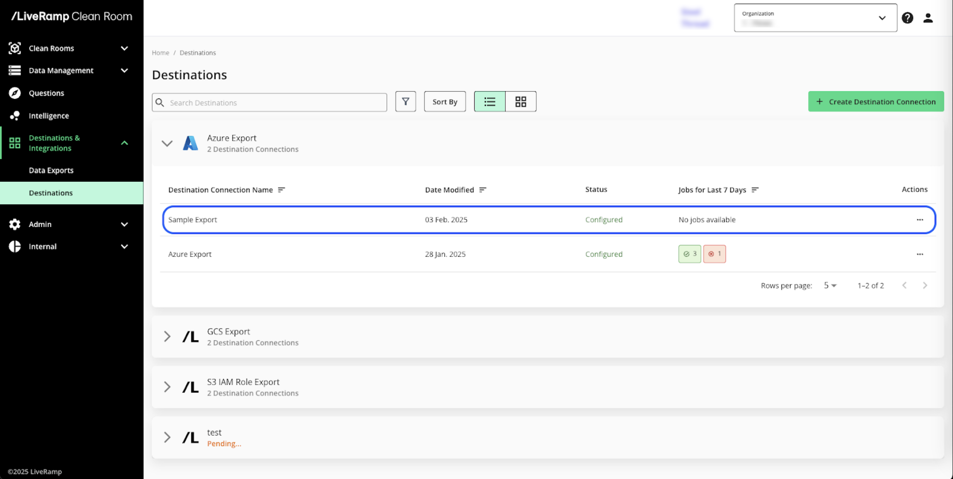Sort by Destination Connection Name column icon

pyautogui.click(x=281, y=190)
